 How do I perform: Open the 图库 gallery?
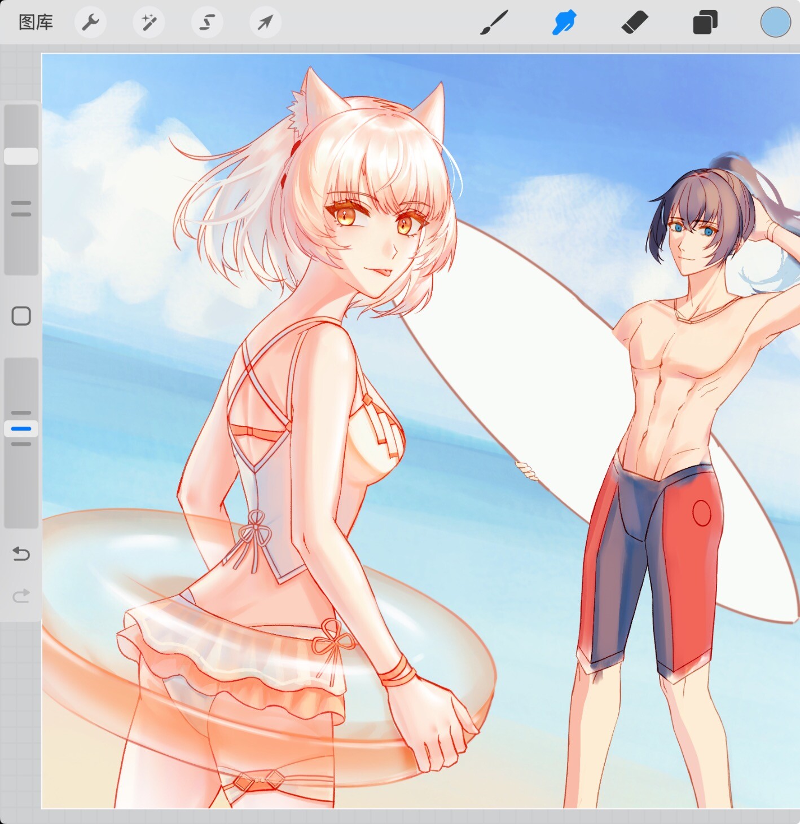tap(36, 23)
